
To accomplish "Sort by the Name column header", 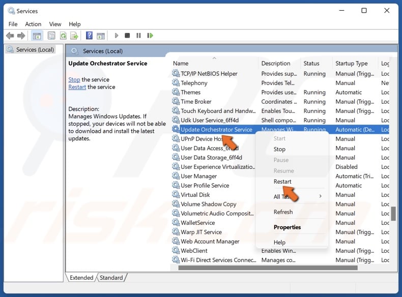I will pos(181,63).
